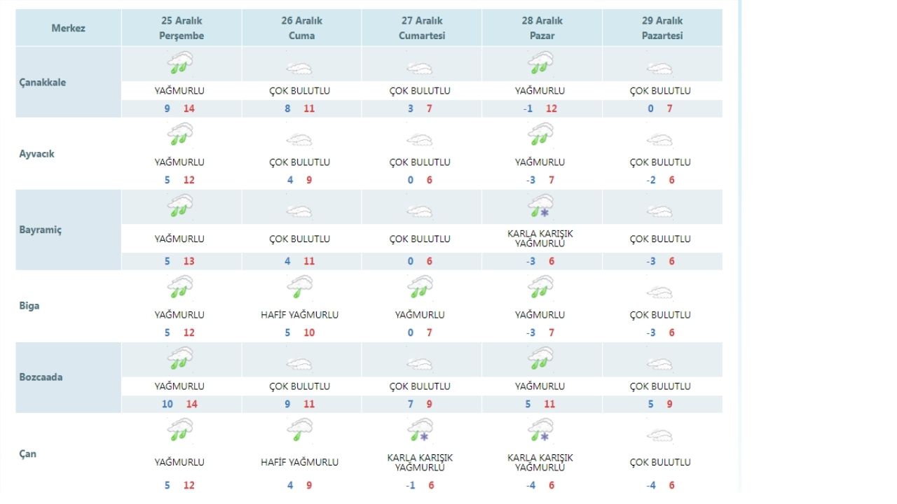Screen dimensions: 897x504
Task: Click Ayvacık rain icon for 28 Aralık
Action: click(x=540, y=134)
